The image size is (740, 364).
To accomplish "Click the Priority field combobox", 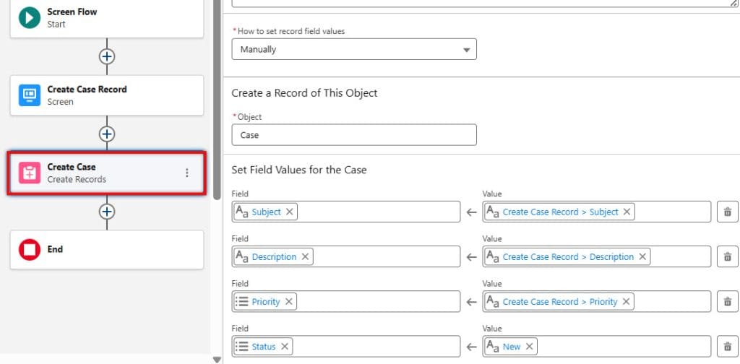I will (x=346, y=301).
